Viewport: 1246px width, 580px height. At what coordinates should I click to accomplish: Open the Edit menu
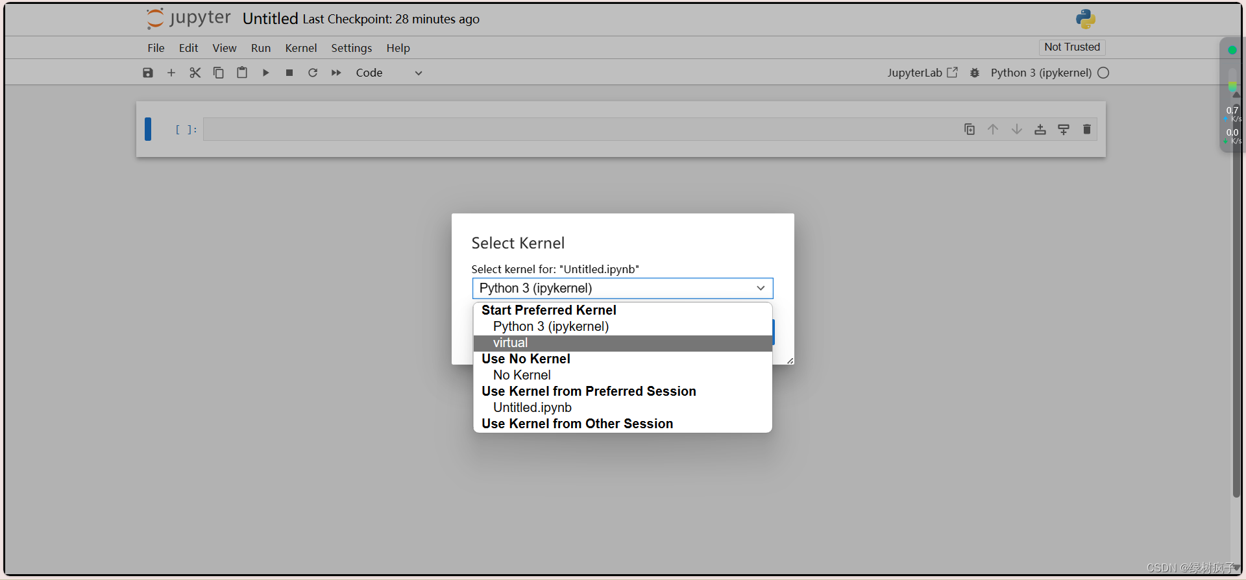(x=188, y=48)
